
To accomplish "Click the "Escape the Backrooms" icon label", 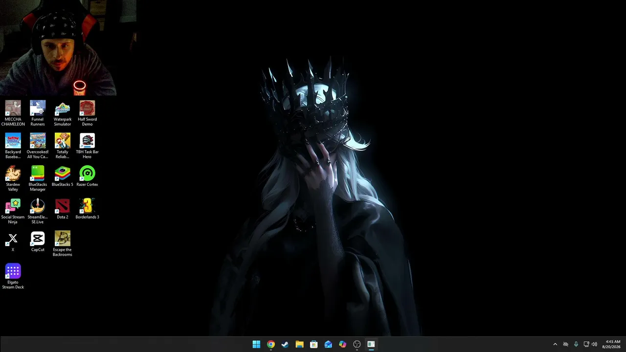I will click(x=63, y=252).
